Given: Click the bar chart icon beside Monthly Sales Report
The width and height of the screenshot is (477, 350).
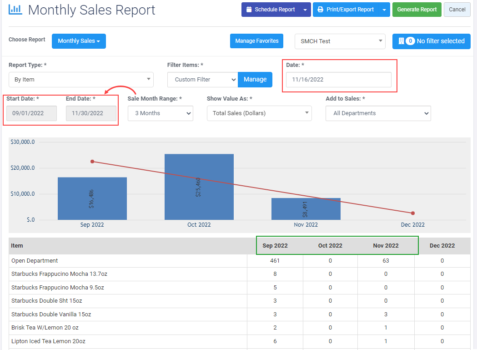Looking at the screenshot, I should [x=15, y=10].
